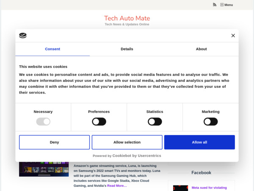Open the Meta sued for violating link

point(209,188)
